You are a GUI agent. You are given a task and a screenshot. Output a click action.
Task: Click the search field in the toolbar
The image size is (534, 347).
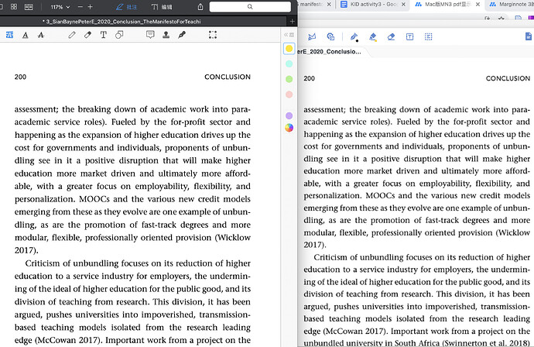(x=250, y=6)
